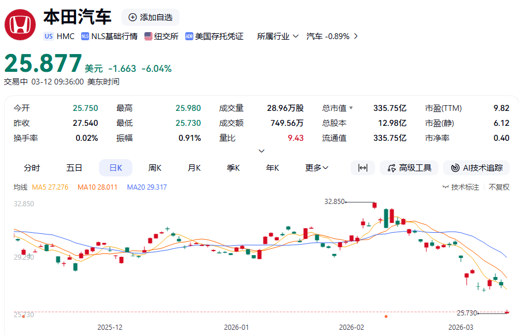Expand more quote details with chevron
This screenshot has height=335, width=519.
[x=261, y=151]
